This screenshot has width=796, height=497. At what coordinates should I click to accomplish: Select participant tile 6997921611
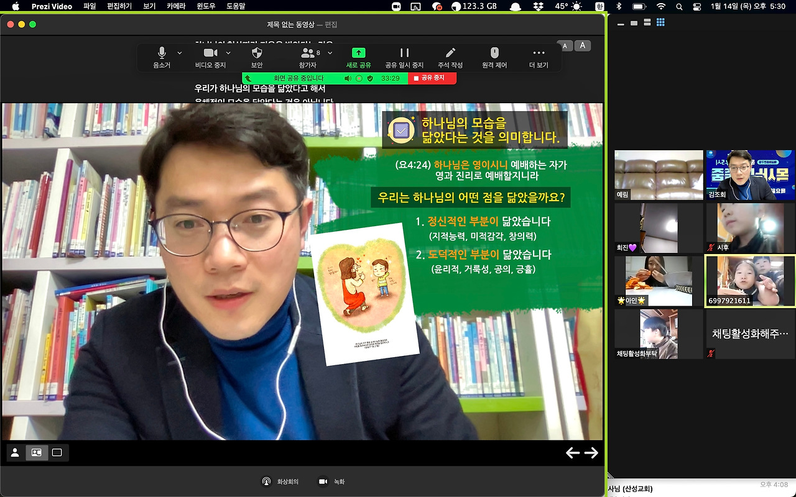750,281
